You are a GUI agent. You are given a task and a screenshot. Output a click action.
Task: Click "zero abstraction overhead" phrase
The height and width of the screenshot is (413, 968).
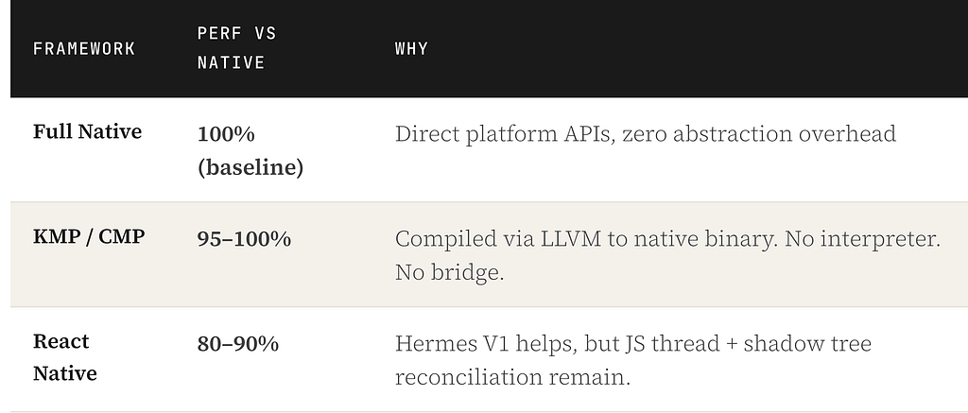[x=759, y=134]
